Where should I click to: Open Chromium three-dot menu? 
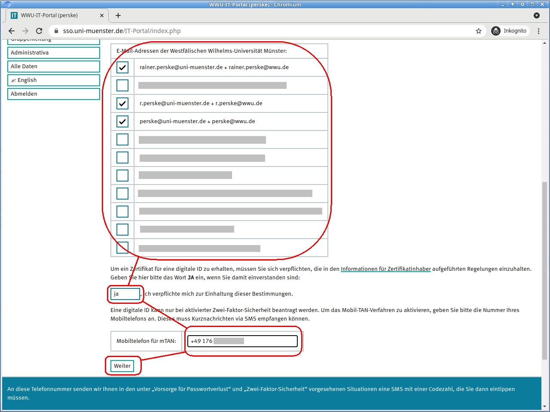[x=538, y=31]
